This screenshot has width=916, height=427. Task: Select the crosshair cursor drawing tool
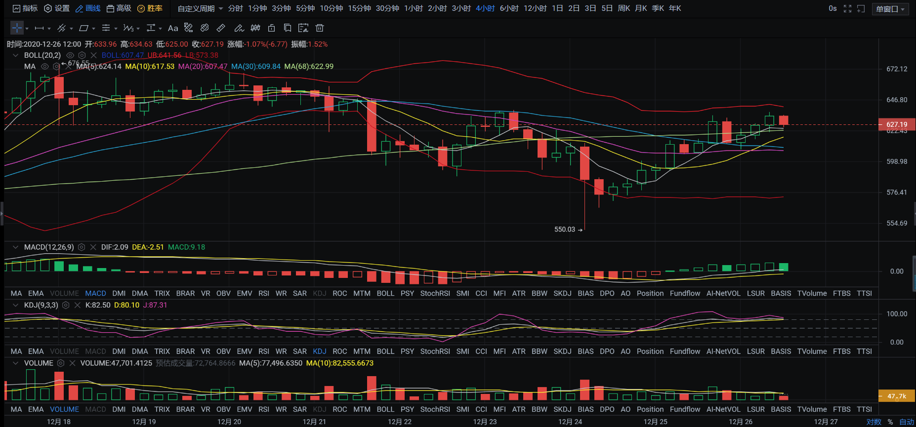[17, 28]
